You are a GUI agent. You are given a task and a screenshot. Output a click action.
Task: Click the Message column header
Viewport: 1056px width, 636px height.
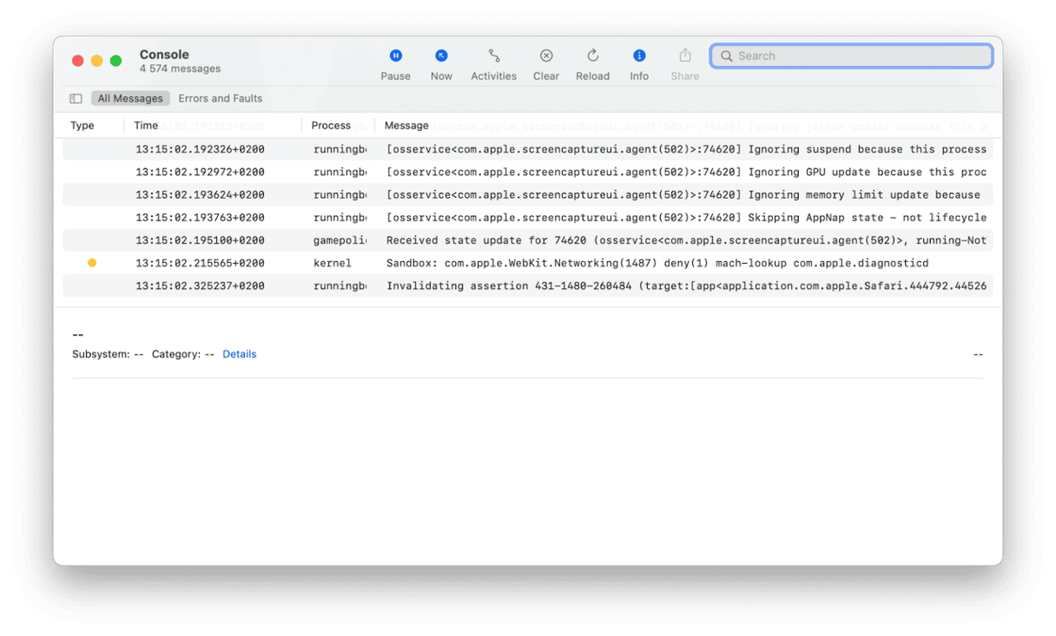point(406,126)
